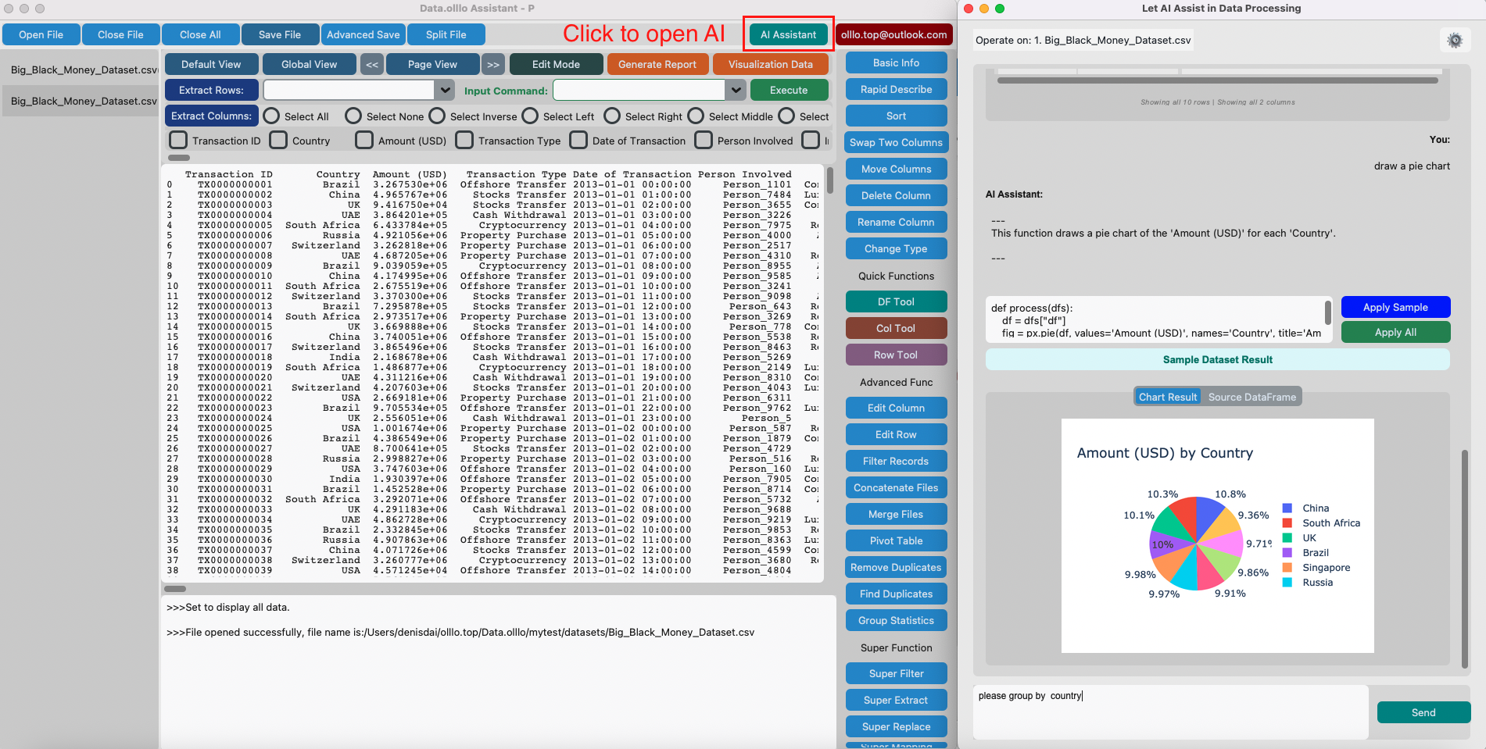Screen dimensions: 1486x749
Task: Click Generate Report in the toolbar
Action: click(657, 64)
